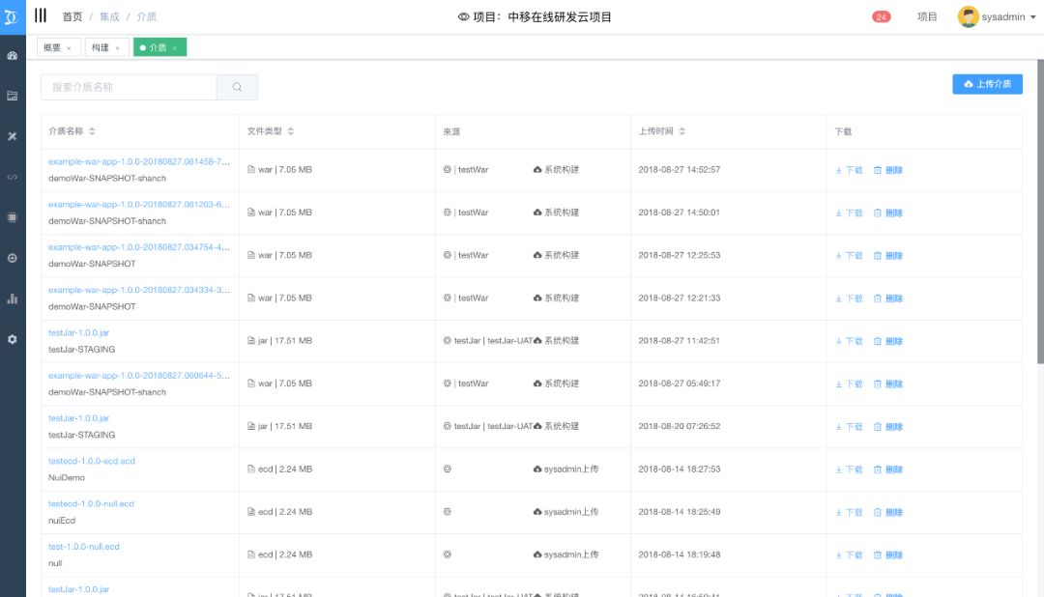
Task: Click the sysadmin user avatar
Action: pos(968,16)
